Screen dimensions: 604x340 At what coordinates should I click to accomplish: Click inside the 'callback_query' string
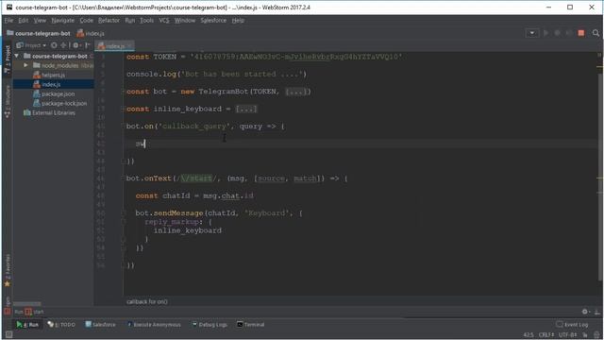(x=194, y=127)
